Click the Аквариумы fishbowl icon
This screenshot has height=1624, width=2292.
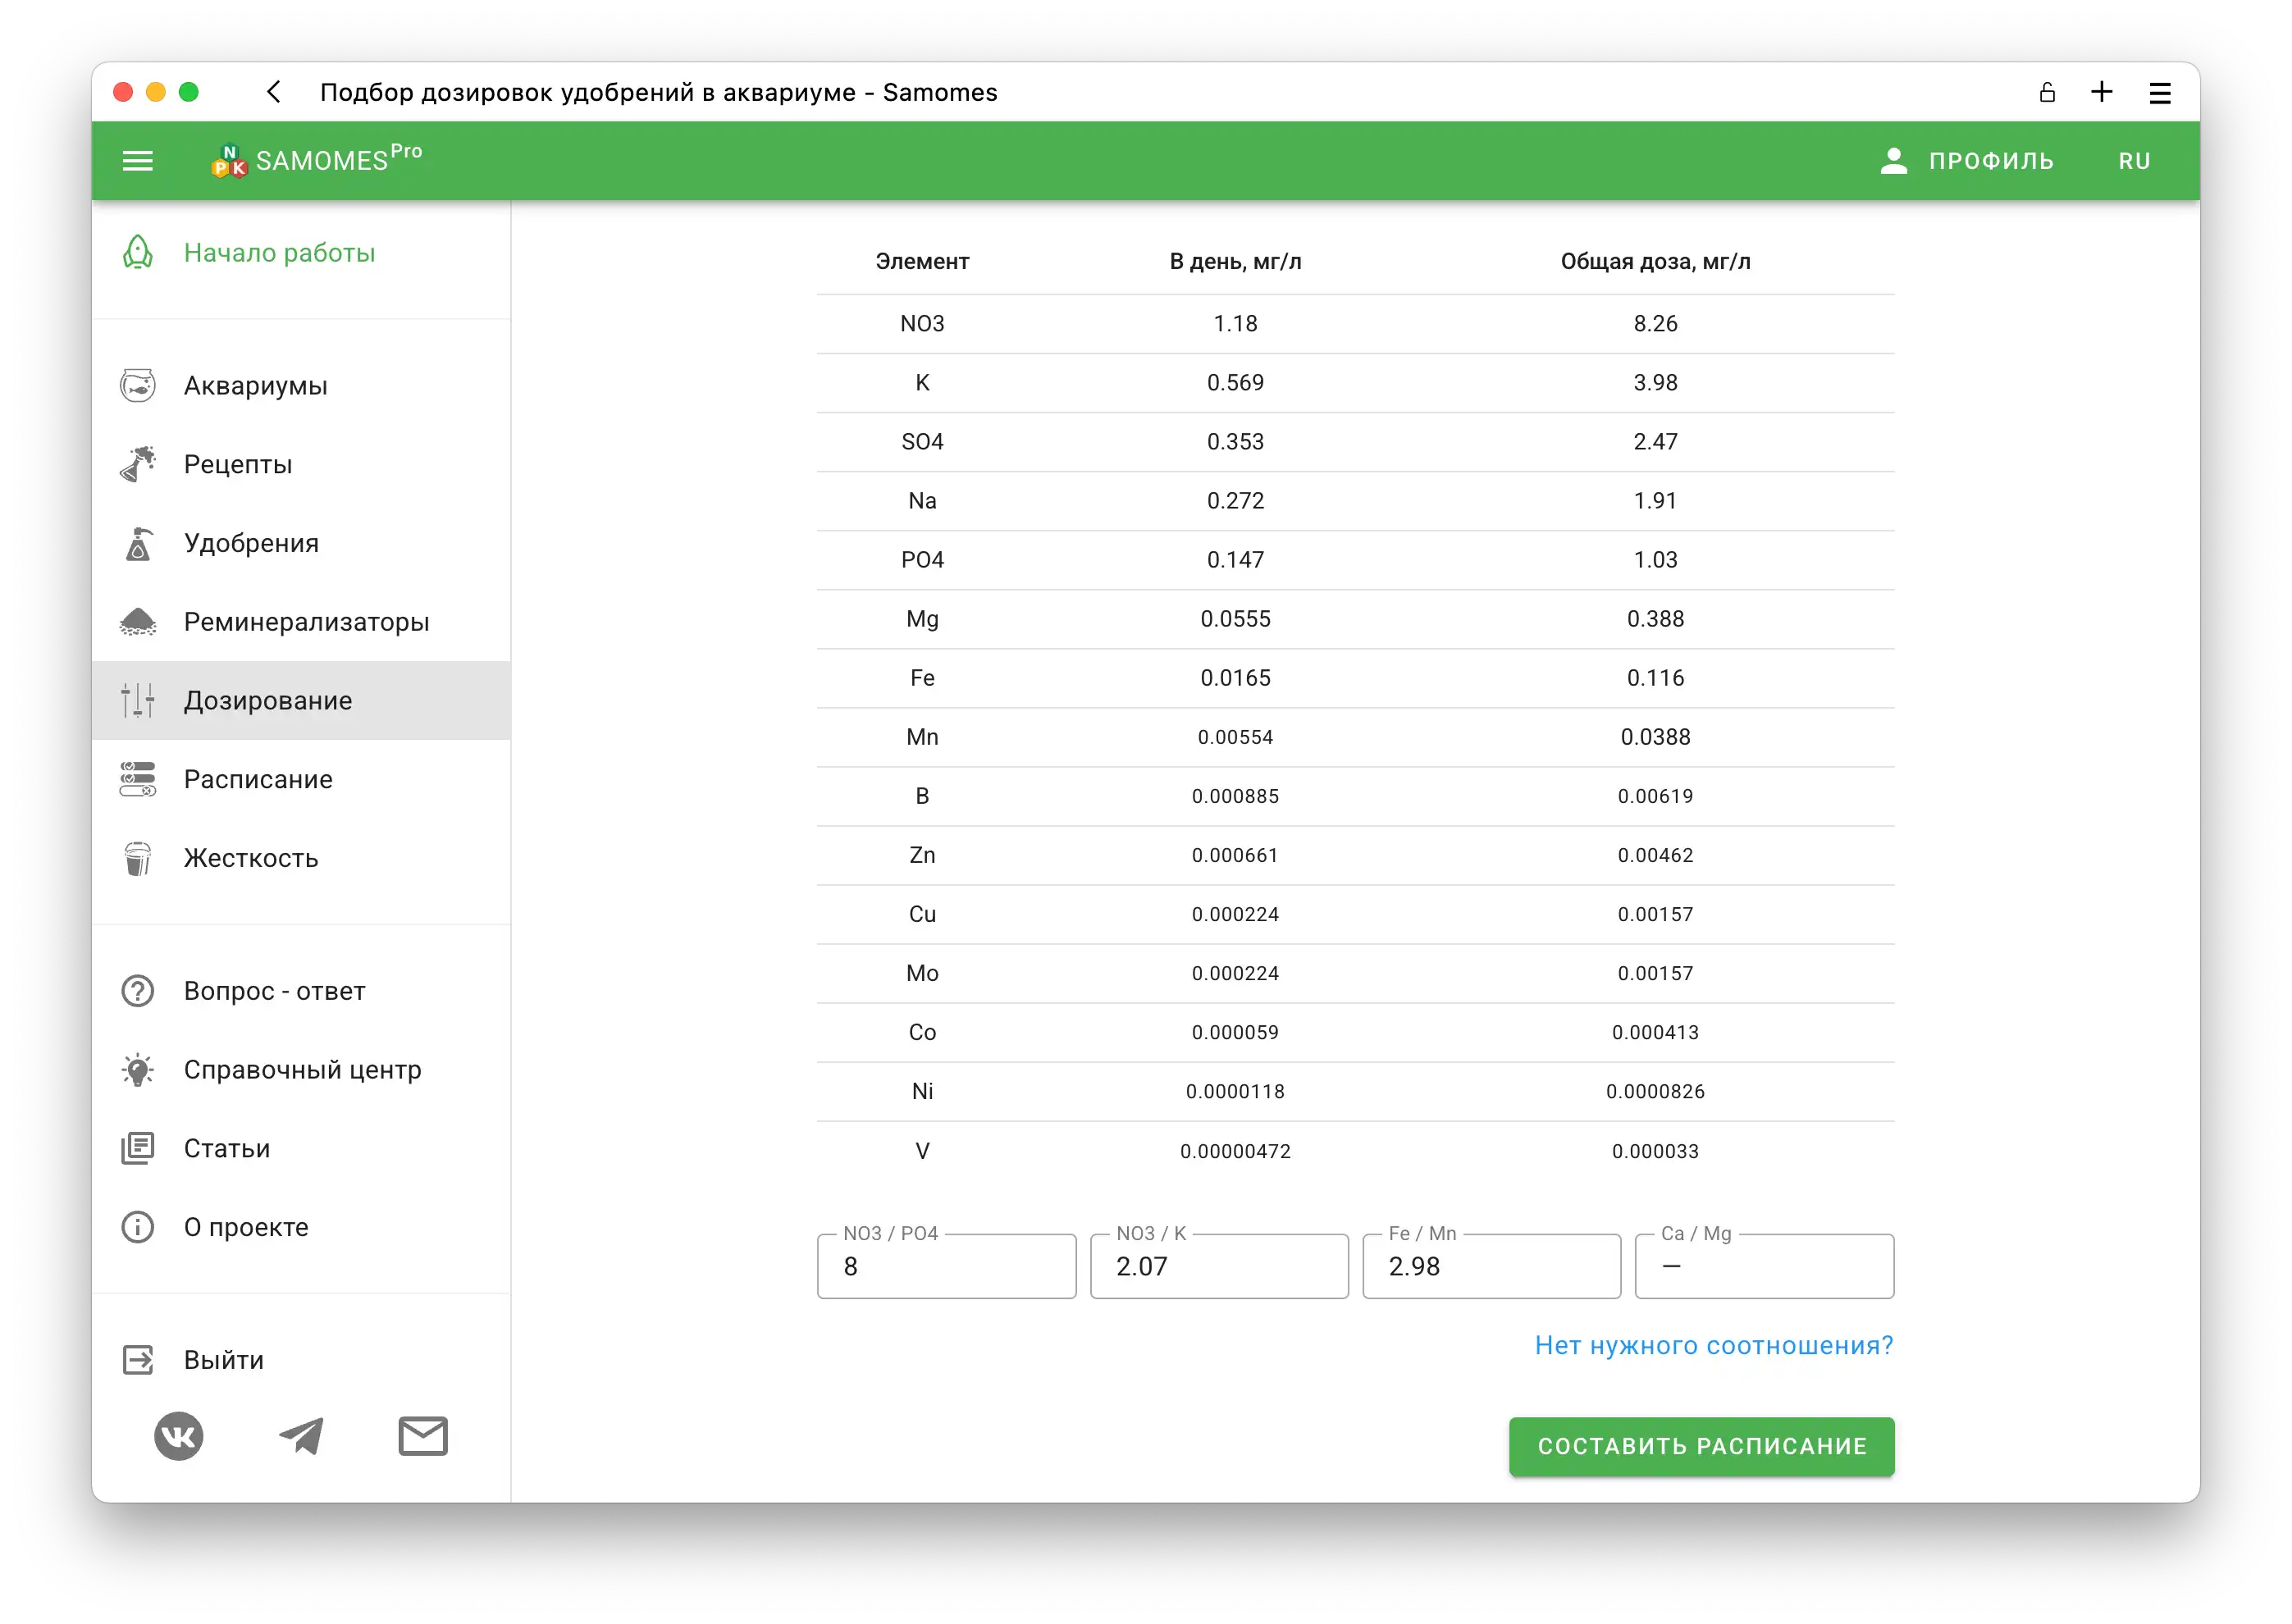pyautogui.click(x=138, y=386)
